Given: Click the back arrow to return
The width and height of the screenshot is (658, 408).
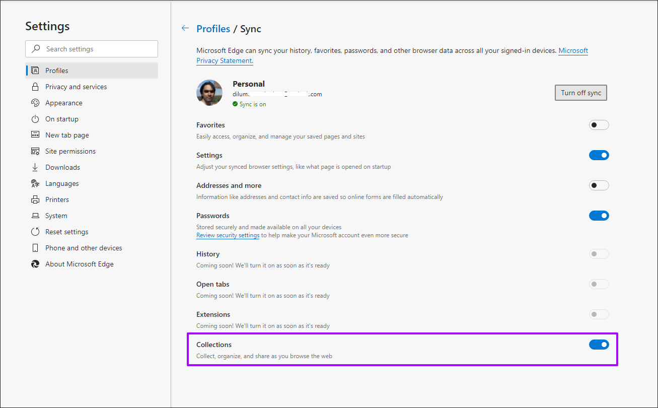Looking at the screenshot, I should click(x=185, y=28).
